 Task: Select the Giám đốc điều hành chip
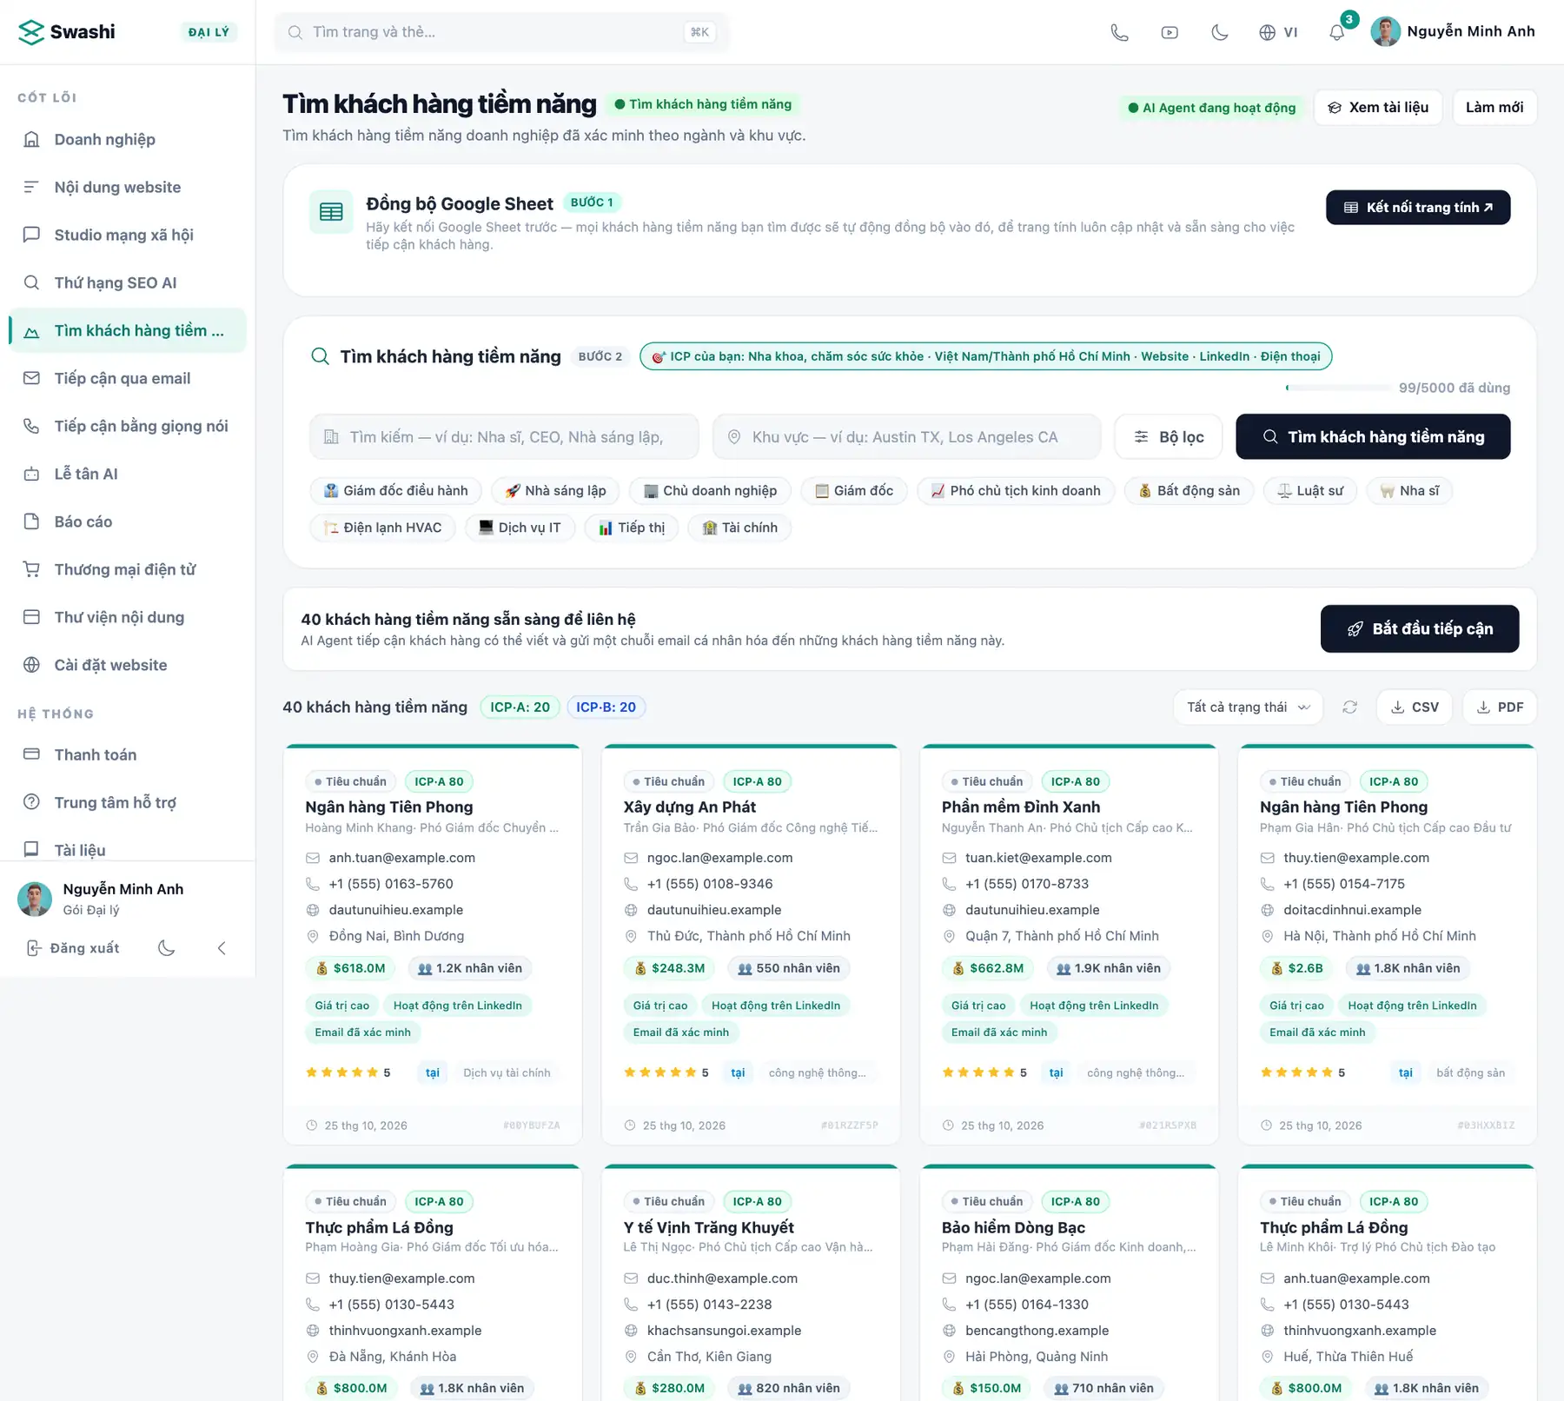pyautogui.click(x=395, y=491)
